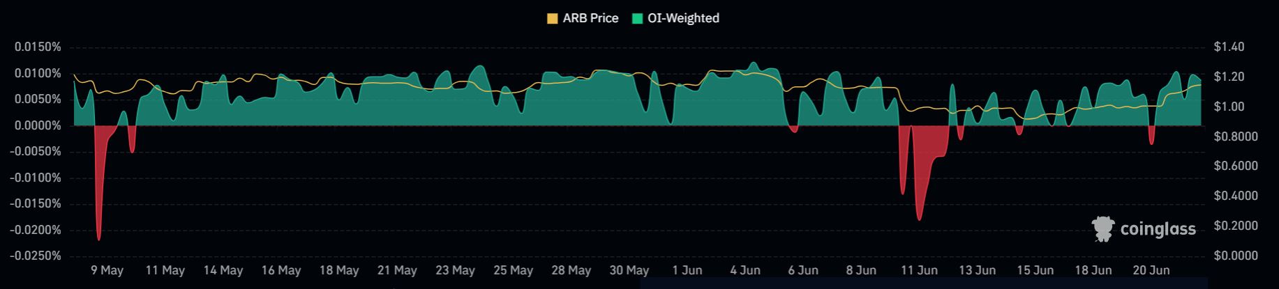Viewport: 1279px width, 289px height.
Task: Select the 28 May date label
Action: (571, 270)
